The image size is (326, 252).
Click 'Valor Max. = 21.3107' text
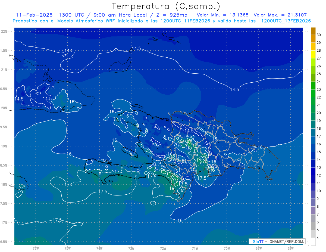pos(280,15)
